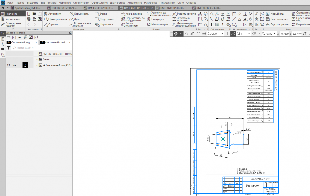Click the filter funnel icon in tree panel
310x196 pixels.
click(x=9, y=48)
